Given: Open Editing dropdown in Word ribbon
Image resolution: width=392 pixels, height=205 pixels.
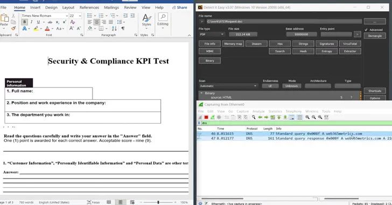Looking at the screenshot, I should 163,21.
